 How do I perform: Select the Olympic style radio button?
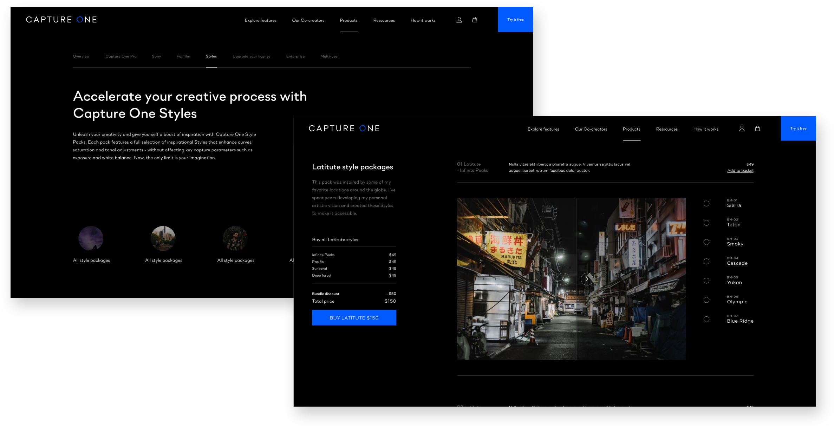tap(706, 300)
